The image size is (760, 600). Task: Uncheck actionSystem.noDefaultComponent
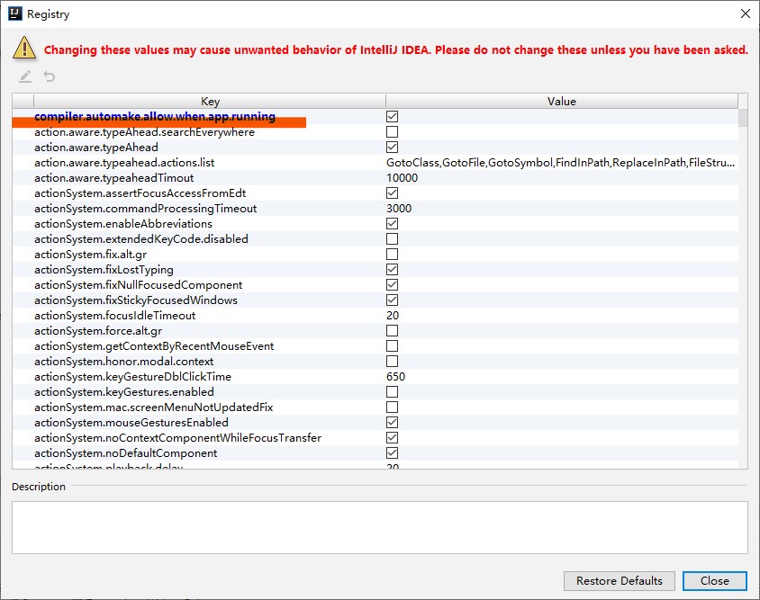coord(392,453)
